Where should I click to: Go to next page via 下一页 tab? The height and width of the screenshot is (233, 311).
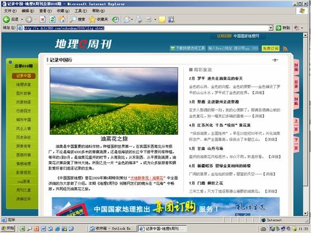(296, 144)
